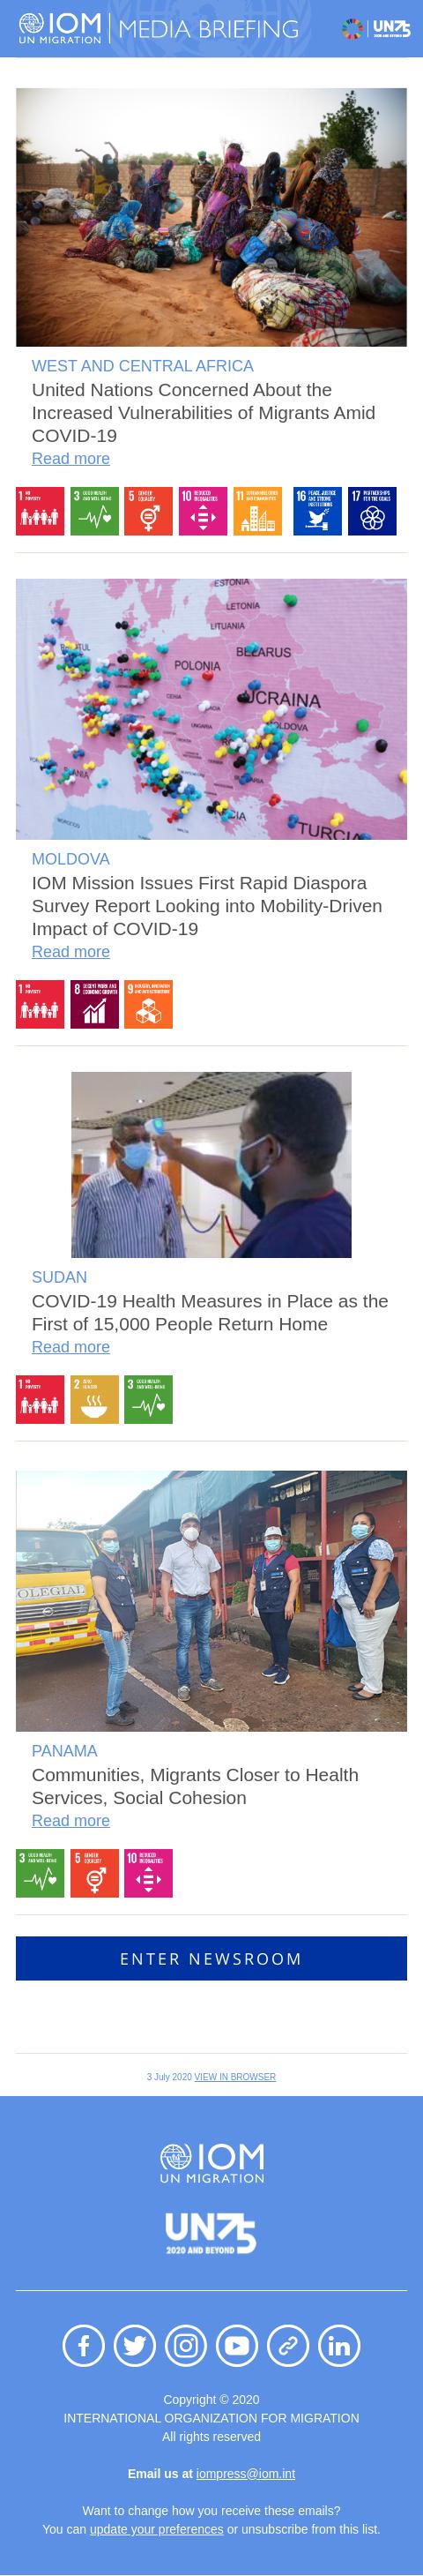Screen dimensions: 423x2576
Task: Open the Panama health workers photo
Action: pyautogui.click(x=211, y=1600)
